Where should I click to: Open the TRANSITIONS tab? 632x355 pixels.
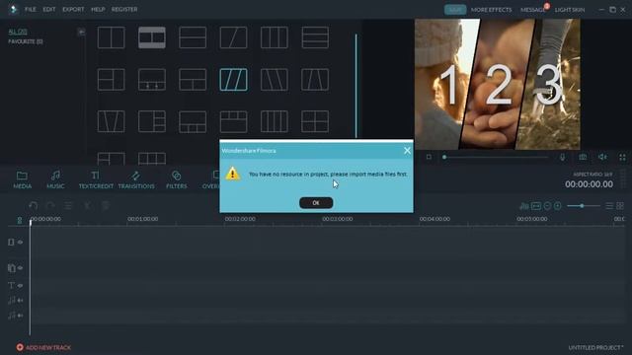[x=136, y=179]
